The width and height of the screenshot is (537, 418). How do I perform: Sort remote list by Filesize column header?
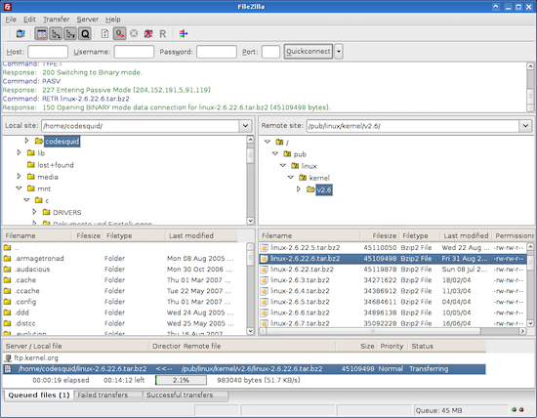(x=380, y=235)
